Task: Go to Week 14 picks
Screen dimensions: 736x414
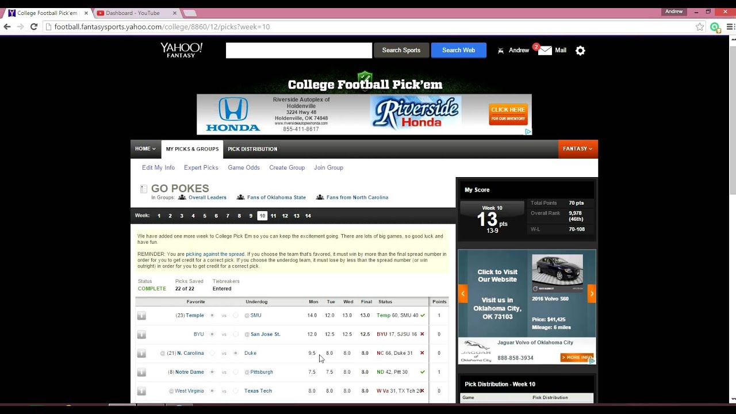Action: (x=308, y=216)
